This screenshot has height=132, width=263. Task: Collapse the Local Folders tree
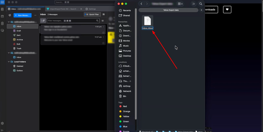pos(9,62)
